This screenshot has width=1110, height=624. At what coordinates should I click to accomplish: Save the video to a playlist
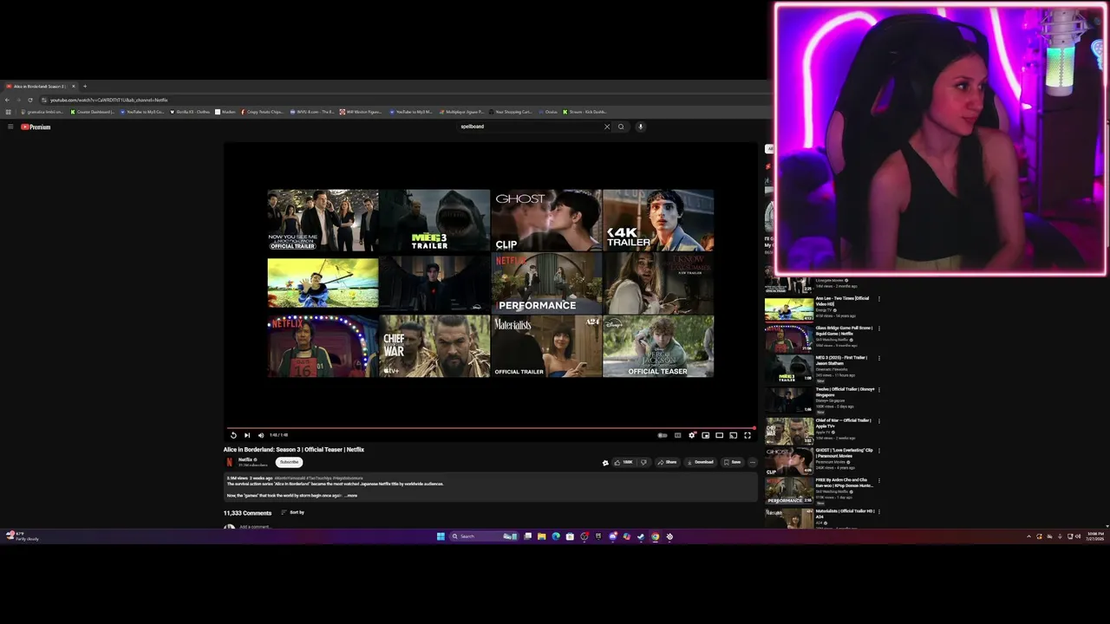733,462
